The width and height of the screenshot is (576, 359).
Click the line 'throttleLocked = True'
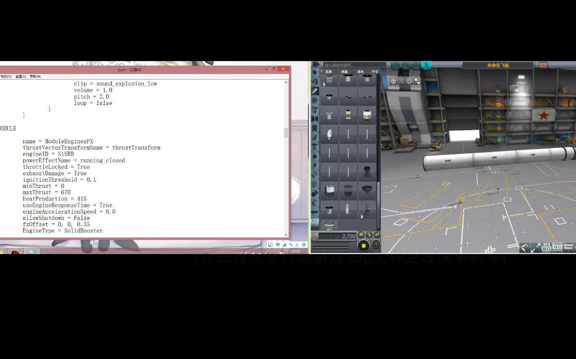coord(57,167)
